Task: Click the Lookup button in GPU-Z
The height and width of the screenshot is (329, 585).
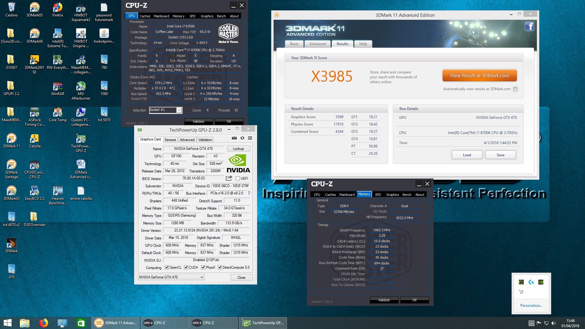Action: (238, 149)
